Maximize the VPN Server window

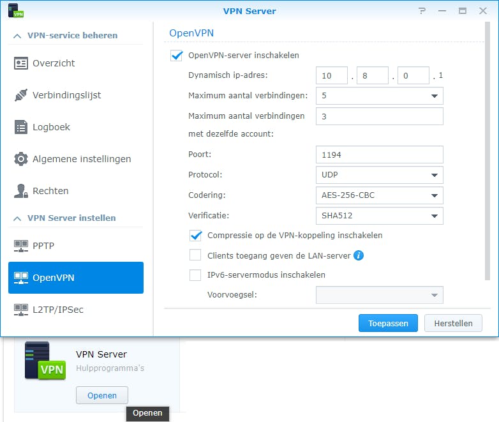pyautogui.click(x=463, y=11)
